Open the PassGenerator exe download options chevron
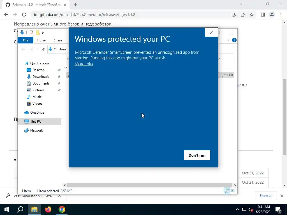Screen dimensions: 287x215 [x=60, y=196]
